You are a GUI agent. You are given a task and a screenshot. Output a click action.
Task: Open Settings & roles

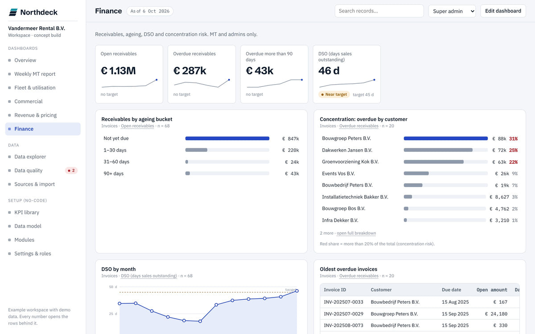[x=43, y=254]
